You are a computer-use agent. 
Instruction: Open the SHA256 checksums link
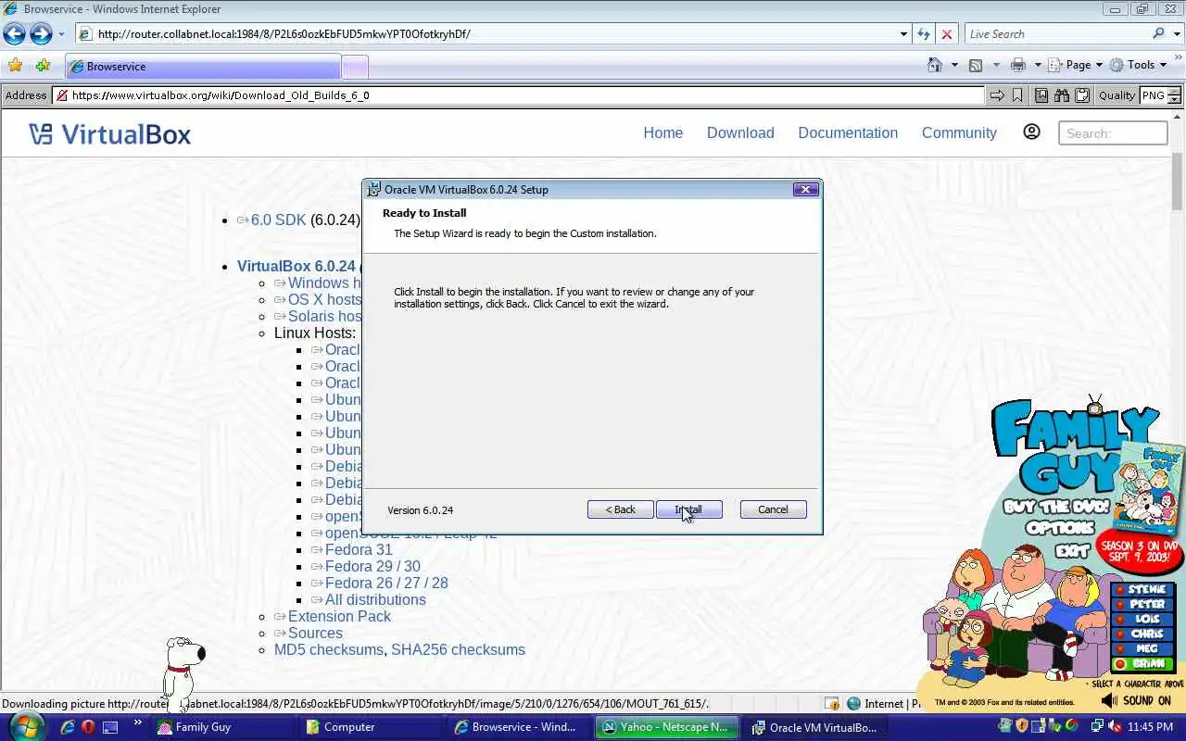pos(458,649)
